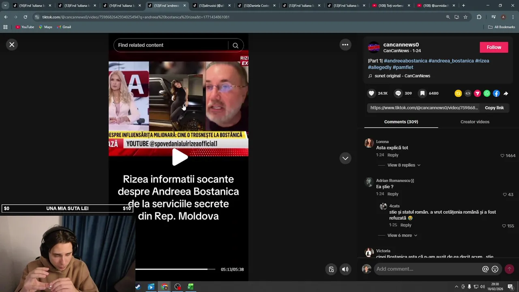Reply to the 4cats comment

(406, 225)
